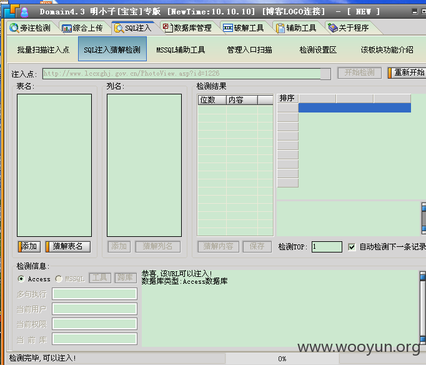The width and height of the screenshot is (426, 365).
Task: Click the 列名 list box
Action: point(144,165)
